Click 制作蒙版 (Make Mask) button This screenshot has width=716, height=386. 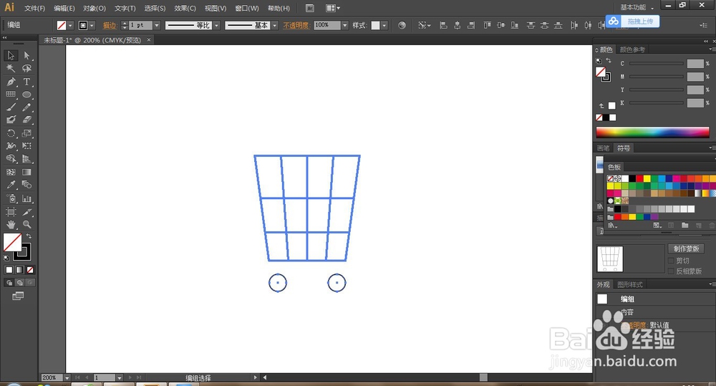click(687, 249)
